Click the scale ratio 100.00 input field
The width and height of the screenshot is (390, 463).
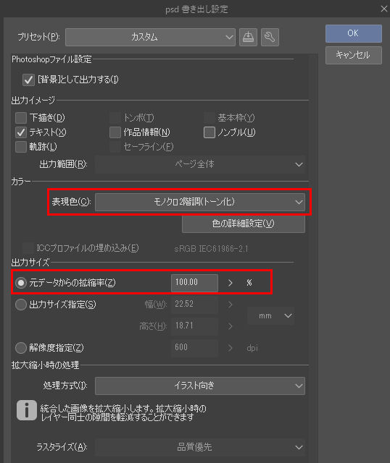point(194,283)
